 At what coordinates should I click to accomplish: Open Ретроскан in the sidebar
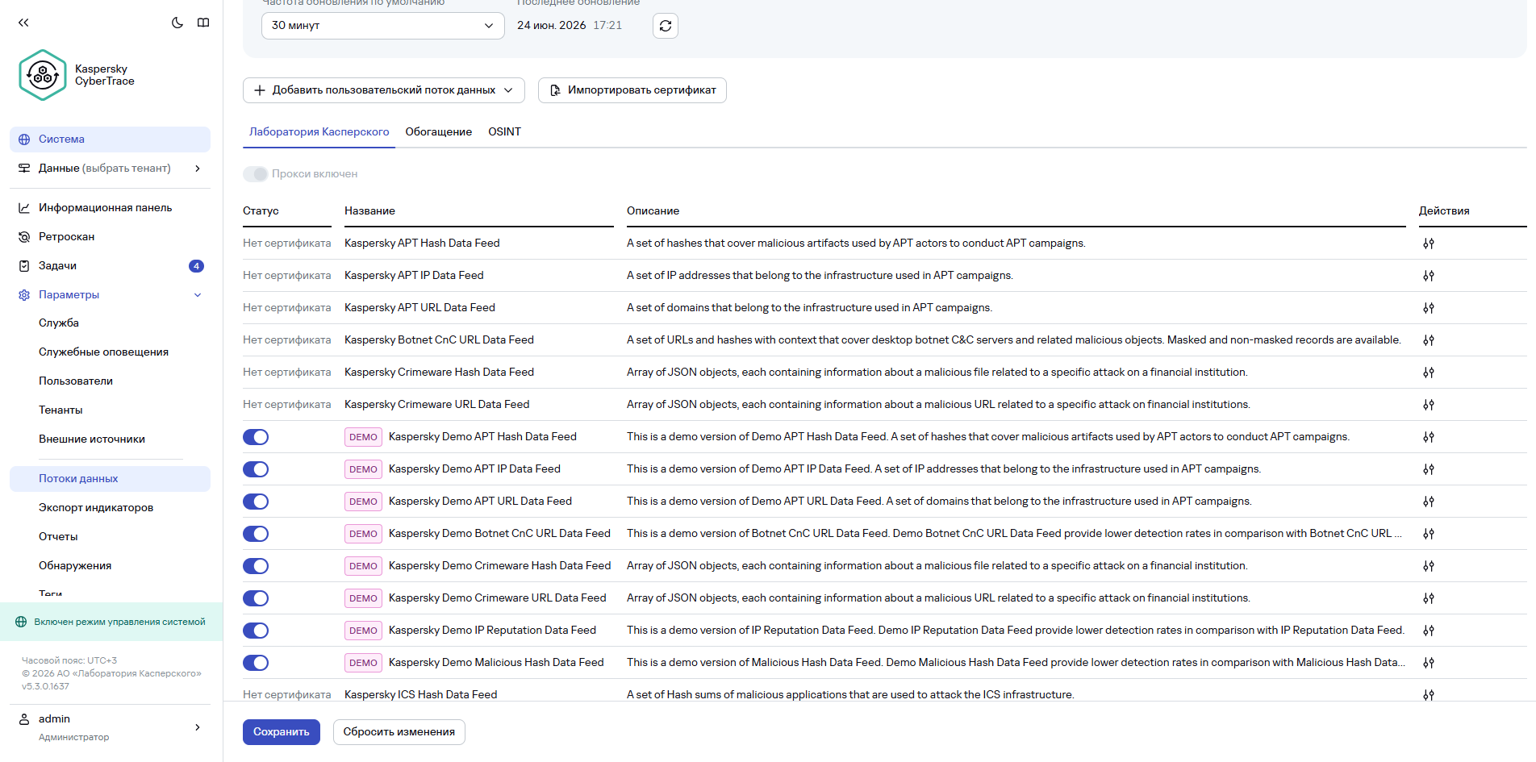click(110, 237)
